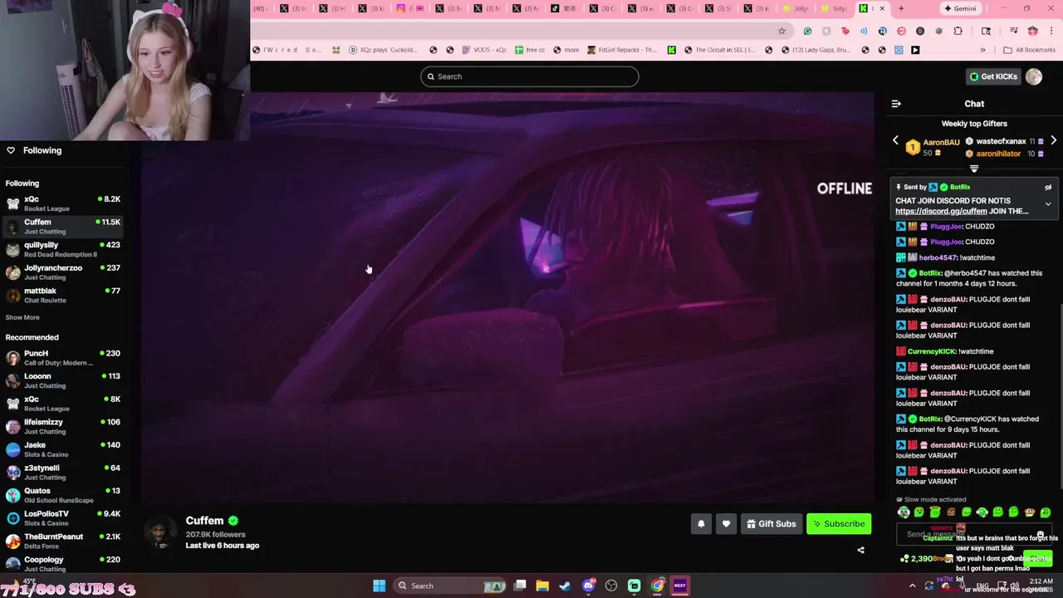This screenshot has width=1063, height=598.
Task: Open Google Chrome from the taskbar
Action: point(658,586)
